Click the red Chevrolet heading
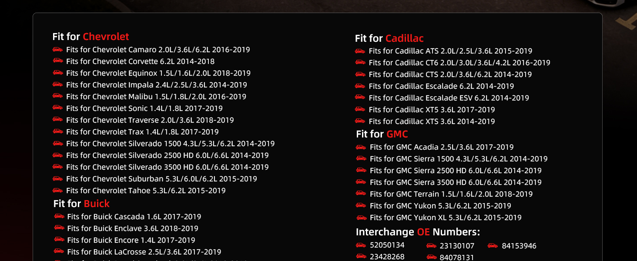Viewport: 637px width, 261px height. 106,37
